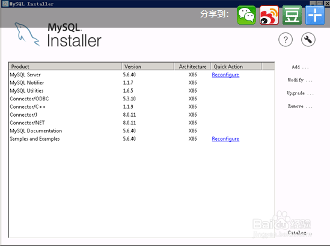Select the Connector/C++ row
The image size is (330, 246).
[141, 106]
